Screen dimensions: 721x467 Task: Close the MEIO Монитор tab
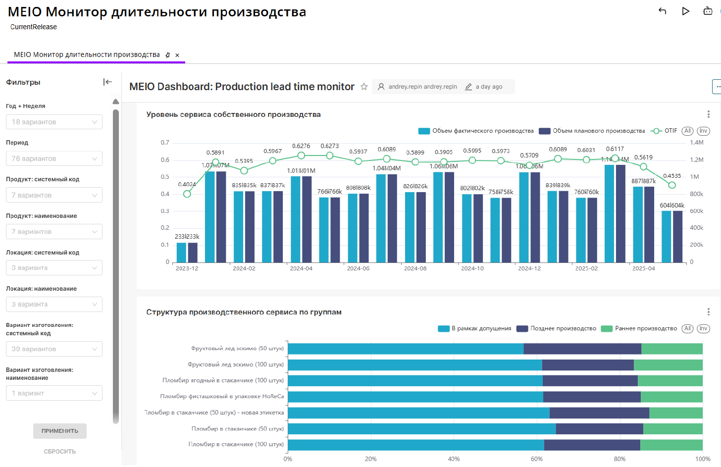point(177,55)
